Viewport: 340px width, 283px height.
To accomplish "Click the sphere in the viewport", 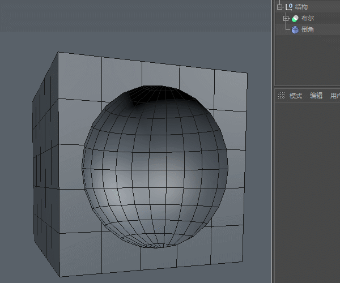I will click(155, 167).
